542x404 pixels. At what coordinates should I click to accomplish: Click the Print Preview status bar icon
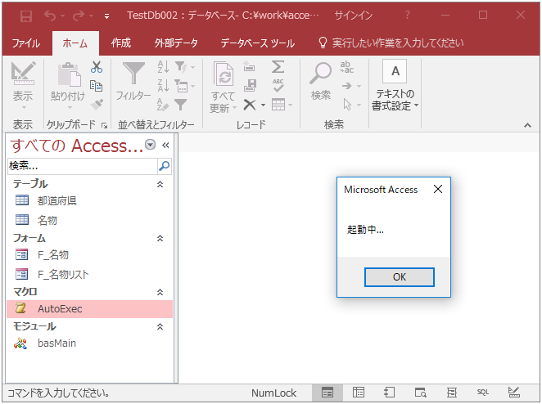point(421,393)
